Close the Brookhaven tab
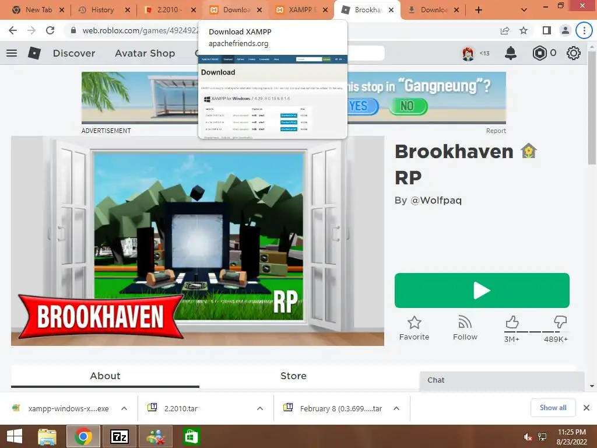This screenshot has width=597, height=448. 391,10
